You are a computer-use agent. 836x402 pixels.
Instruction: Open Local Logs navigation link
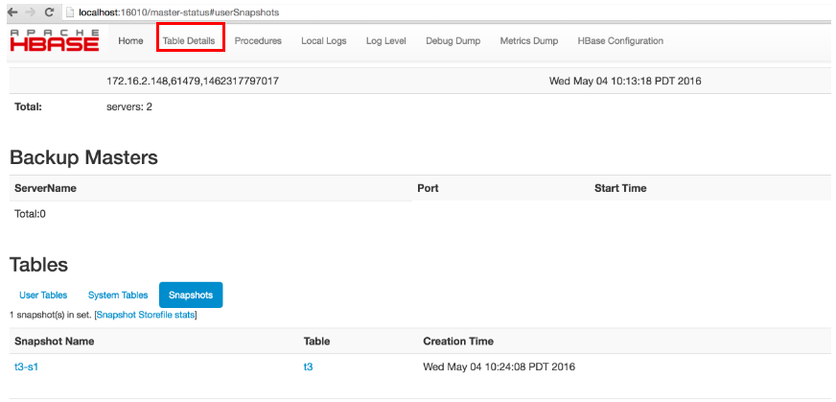point(324,40)
